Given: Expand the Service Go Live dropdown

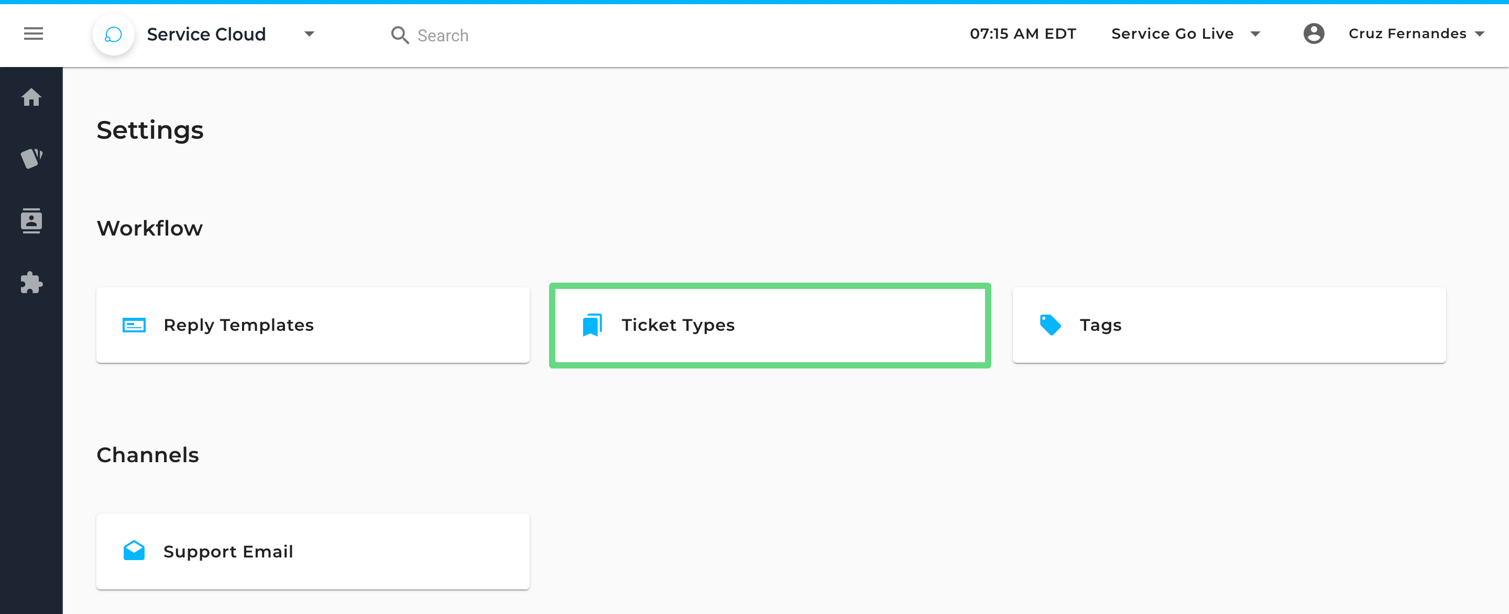Looking at the screenshot, I should (1255, 34).
